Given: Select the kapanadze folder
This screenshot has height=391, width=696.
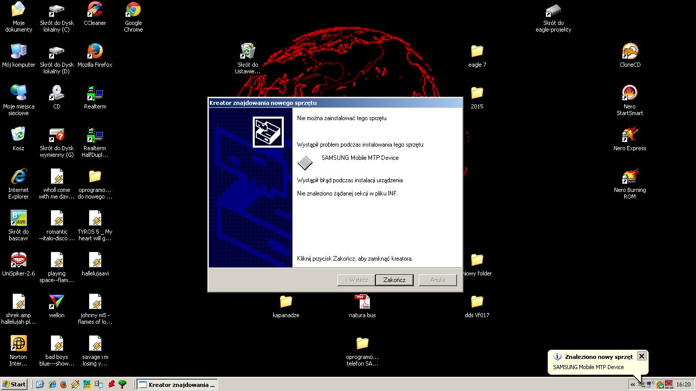Looking at the screenshot, I should [286, 306].
